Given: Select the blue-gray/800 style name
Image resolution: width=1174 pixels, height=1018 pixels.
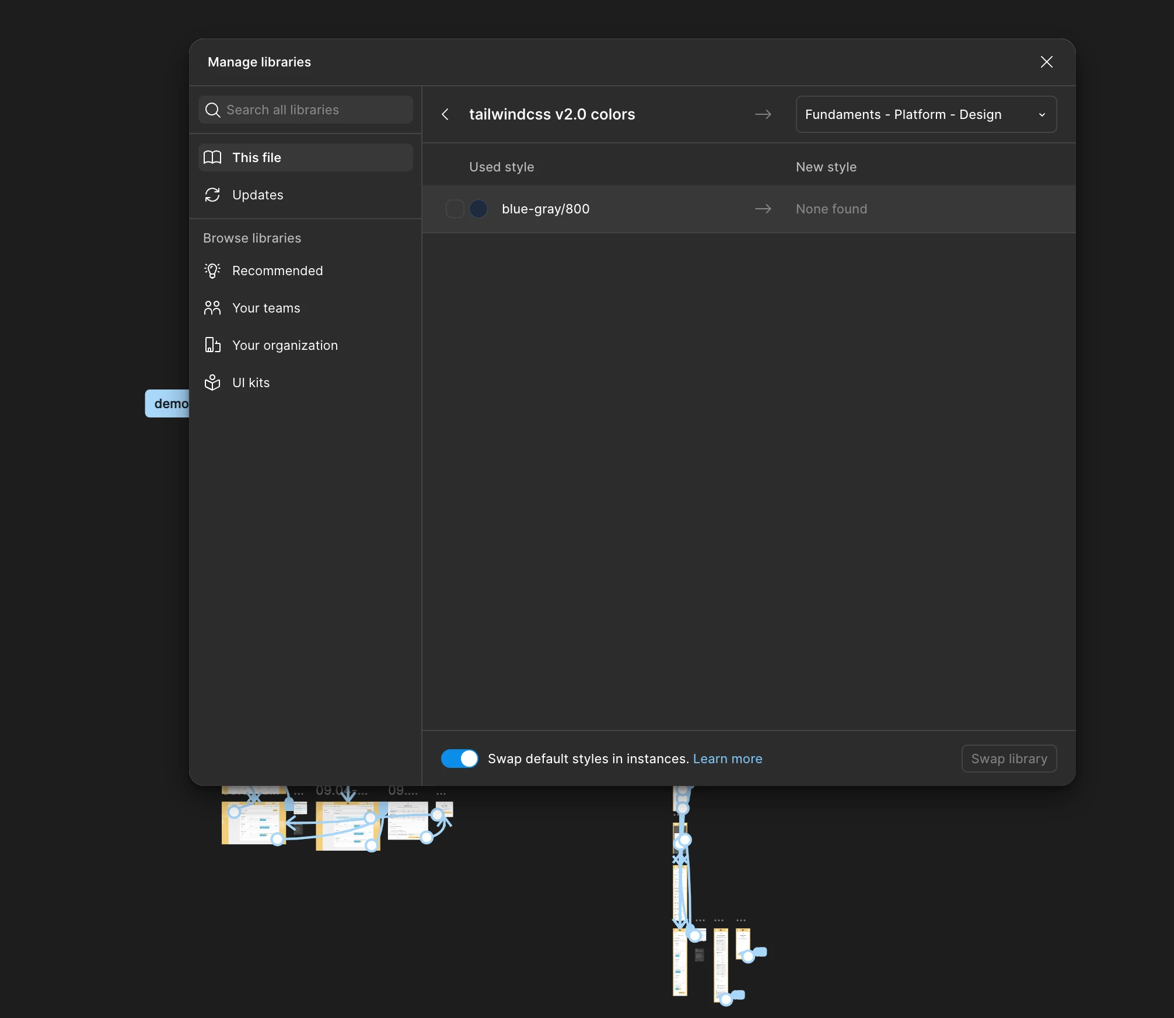Looking at the screenshot, I should click(x=546, y=209).
